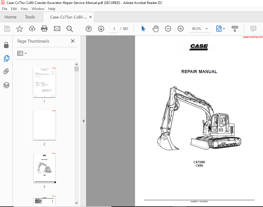Screen dimensions: 263x207
Task: Click the '9-93290 2 14/12/2004' footer text
Action: pos(199,202)
